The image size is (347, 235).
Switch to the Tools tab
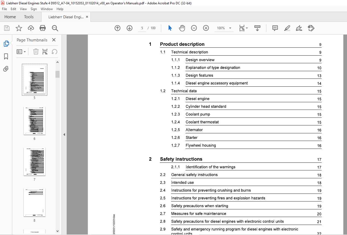pyautogui.click(x=29, y=17)
